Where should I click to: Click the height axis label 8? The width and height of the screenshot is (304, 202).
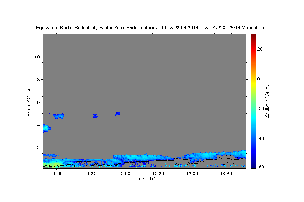click(x=38, y=79)
